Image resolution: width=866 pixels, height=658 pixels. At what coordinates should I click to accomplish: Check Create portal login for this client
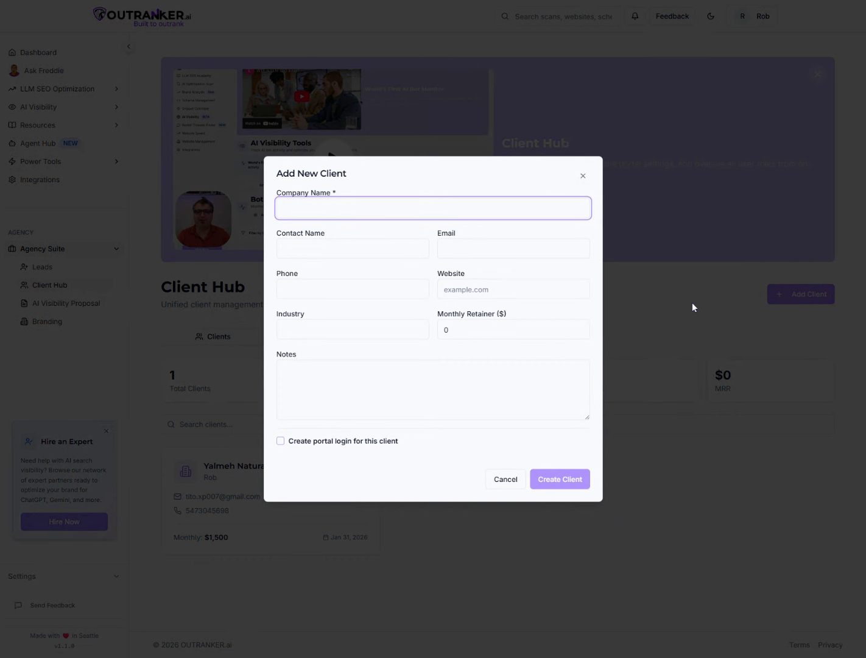coord(281,441)
